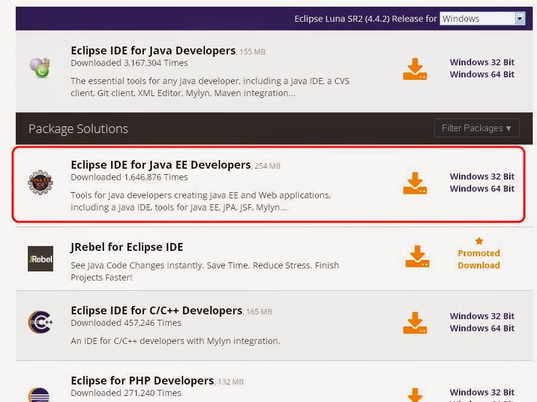Viewport: 537px width, 402px height.
Task: Click the download arrow for PHP Developers
Action: point(415,396)
